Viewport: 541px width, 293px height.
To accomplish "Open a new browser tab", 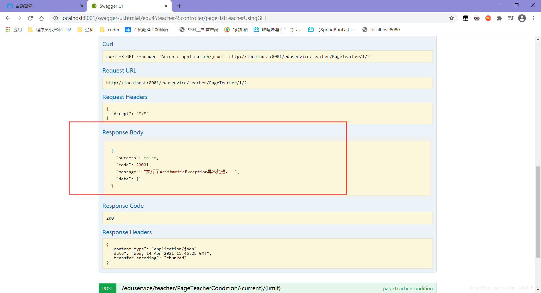I will 179,6.
